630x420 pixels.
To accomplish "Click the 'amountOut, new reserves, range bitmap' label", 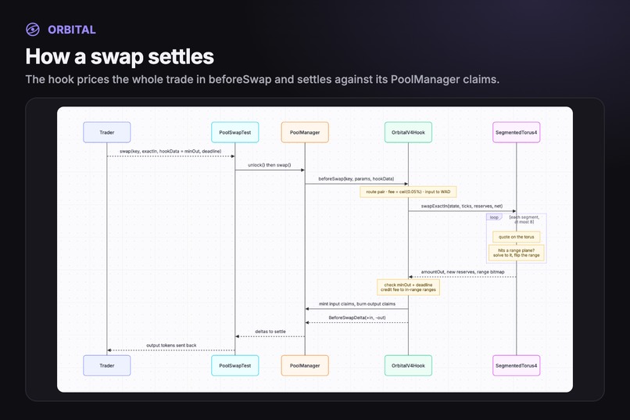I will point(463,272).
